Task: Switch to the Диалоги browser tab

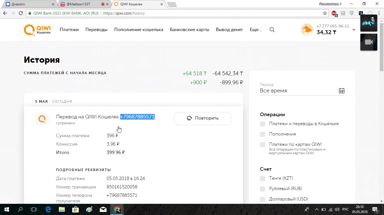Action: [30, 4]
